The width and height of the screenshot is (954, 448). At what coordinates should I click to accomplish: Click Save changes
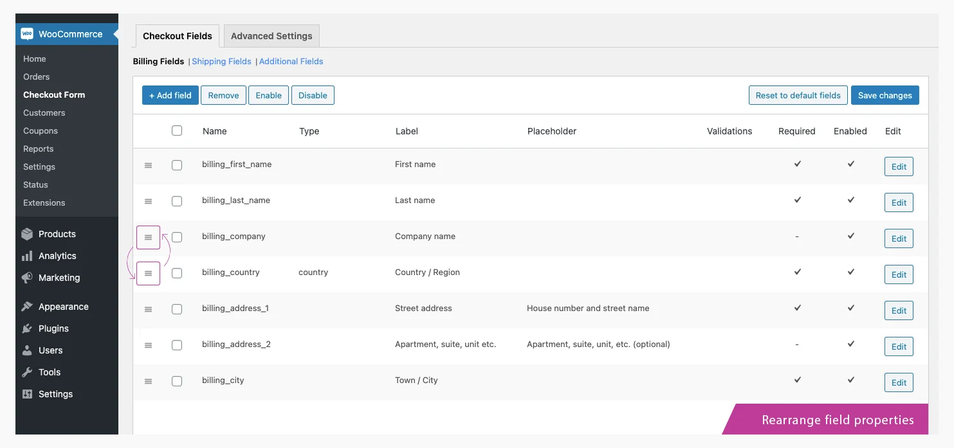(x=885, y=94)
